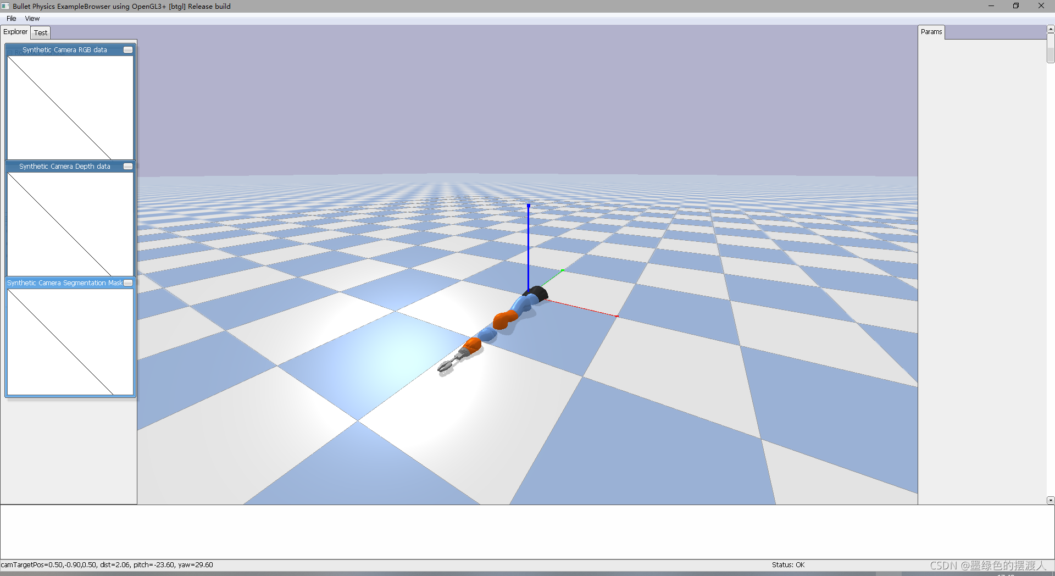Toggle visibility of the RGB camera preview window

point(127,49)
